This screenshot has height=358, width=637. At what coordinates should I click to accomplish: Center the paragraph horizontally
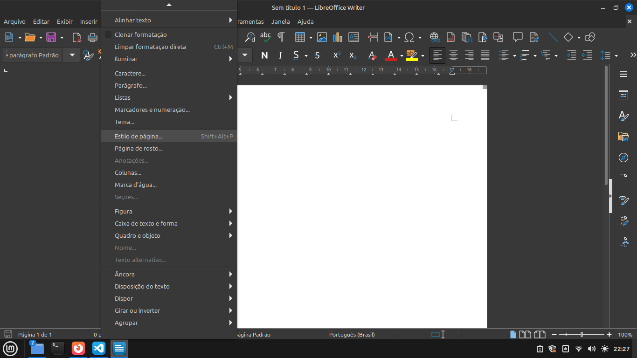point(453,55)
